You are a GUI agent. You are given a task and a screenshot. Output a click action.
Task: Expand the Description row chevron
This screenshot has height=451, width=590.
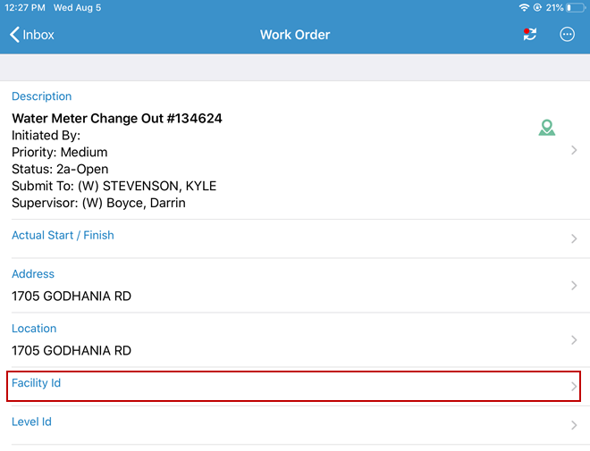point(574,151)
